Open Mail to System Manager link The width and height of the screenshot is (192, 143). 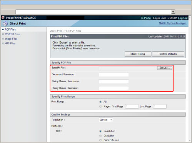pos(172,23)
